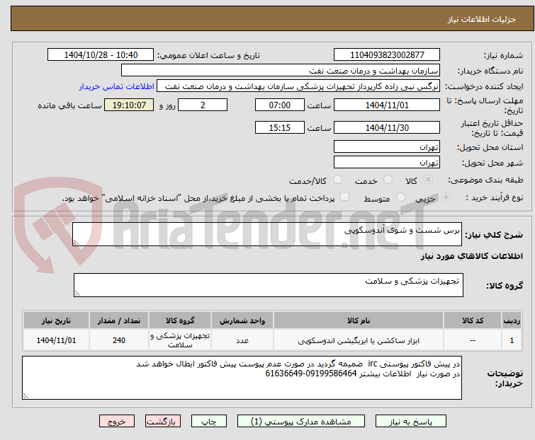This screenshot has height=440, width=535.
Task: Click the خروج exit button
Action: 117,422
